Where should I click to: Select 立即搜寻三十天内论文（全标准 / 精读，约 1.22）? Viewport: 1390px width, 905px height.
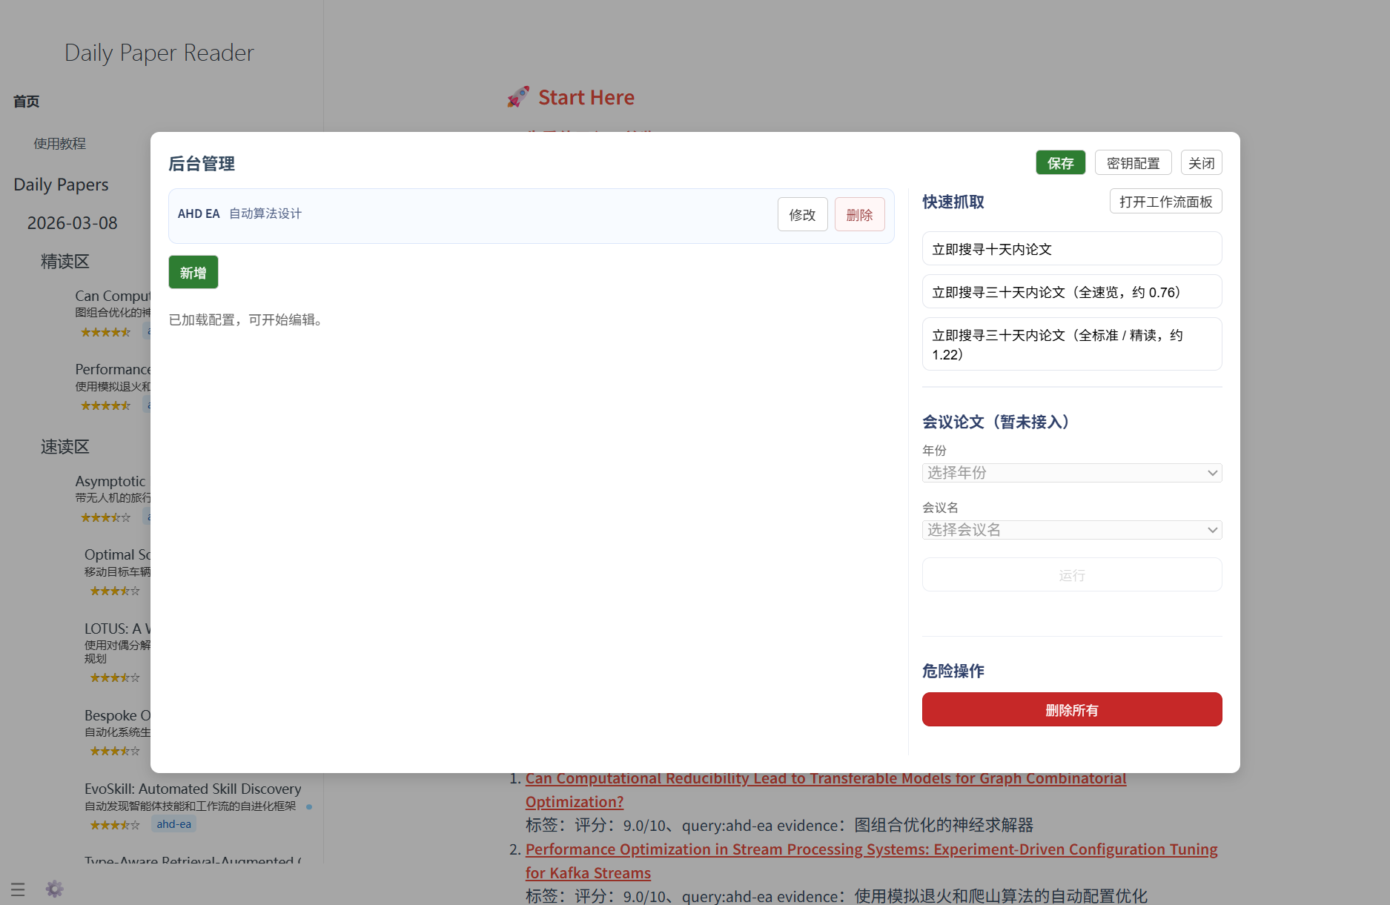click(1071, 345)
